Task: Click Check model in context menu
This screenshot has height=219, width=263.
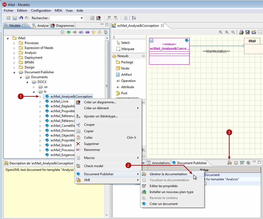Action: tap(108, 166)
